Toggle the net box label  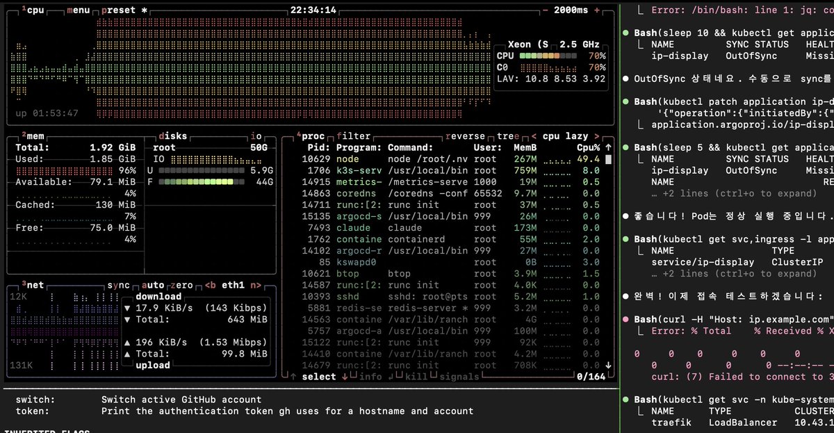tap(33, 285)
